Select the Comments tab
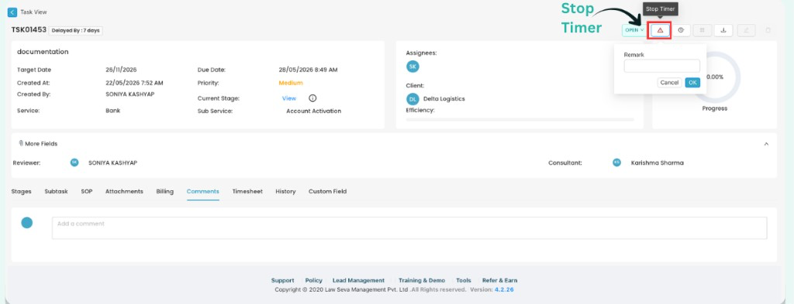794x304 pixels. [x=202, y=191]
